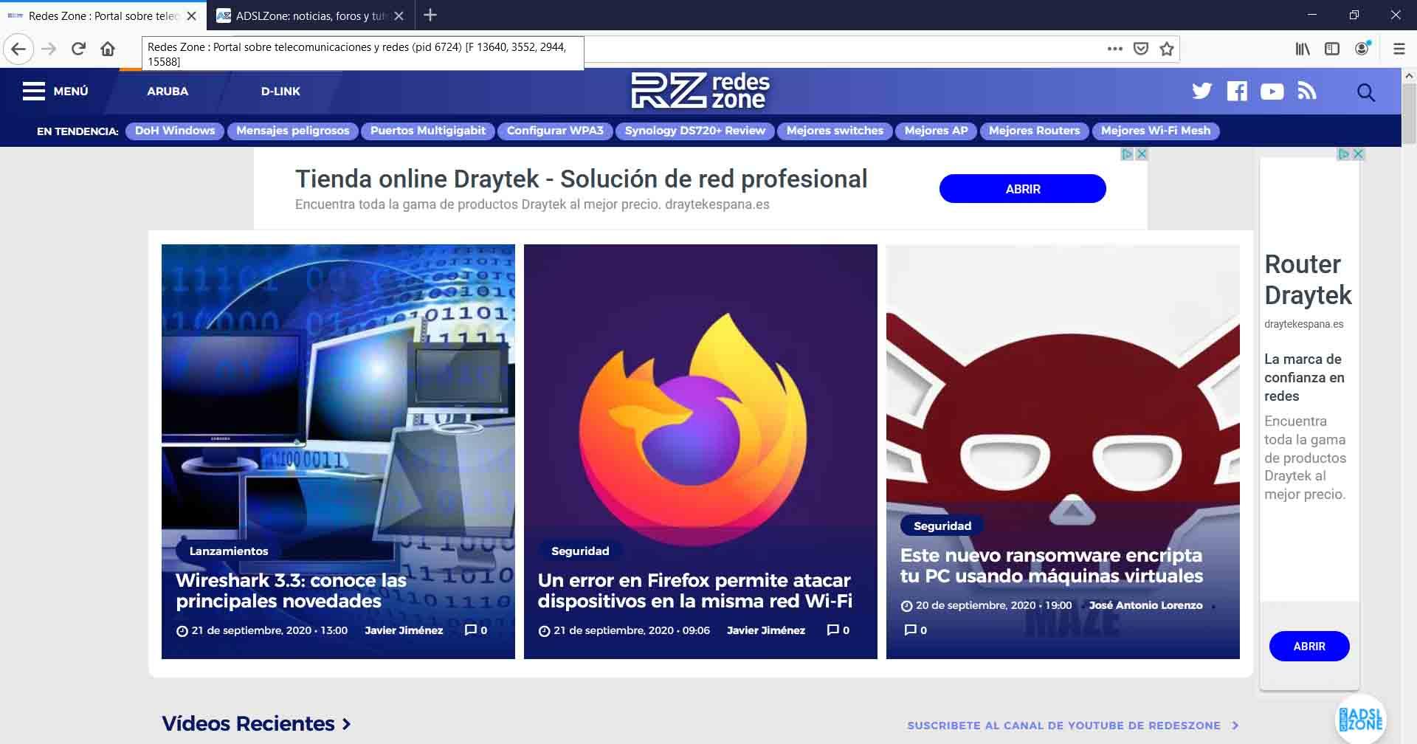Open comments on the ransomware article
The image size is (1417, 744).
(x=915, y=630)
